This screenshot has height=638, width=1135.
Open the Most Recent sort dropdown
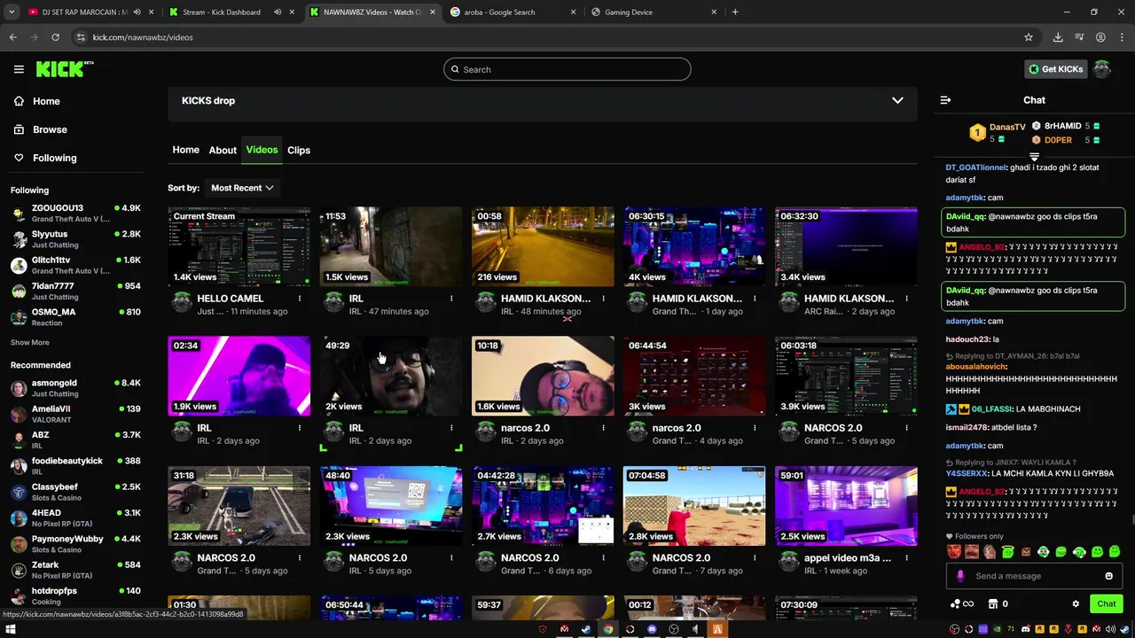tap(241, 188)
